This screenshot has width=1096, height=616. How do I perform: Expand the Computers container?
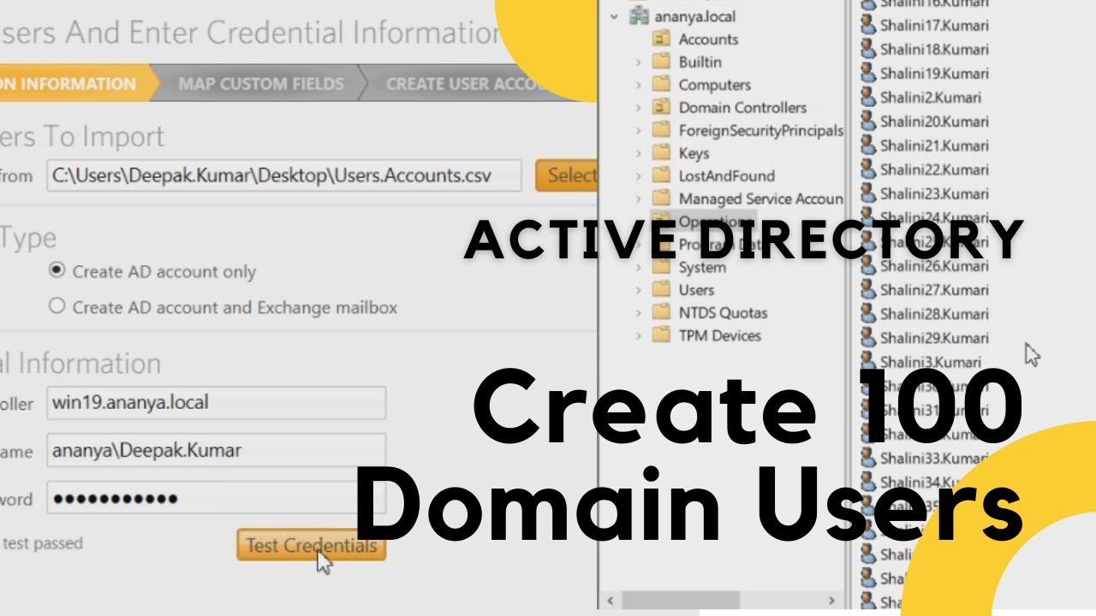(638, 85)
